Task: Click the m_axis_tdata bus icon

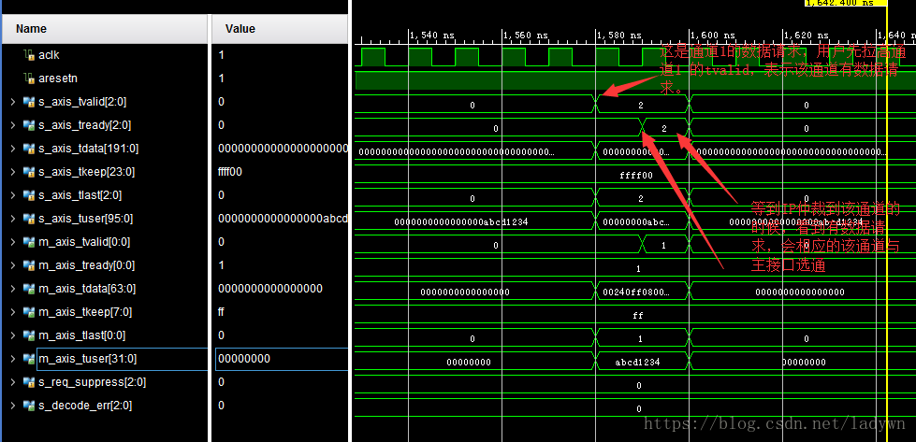Action: click(29, 289)
